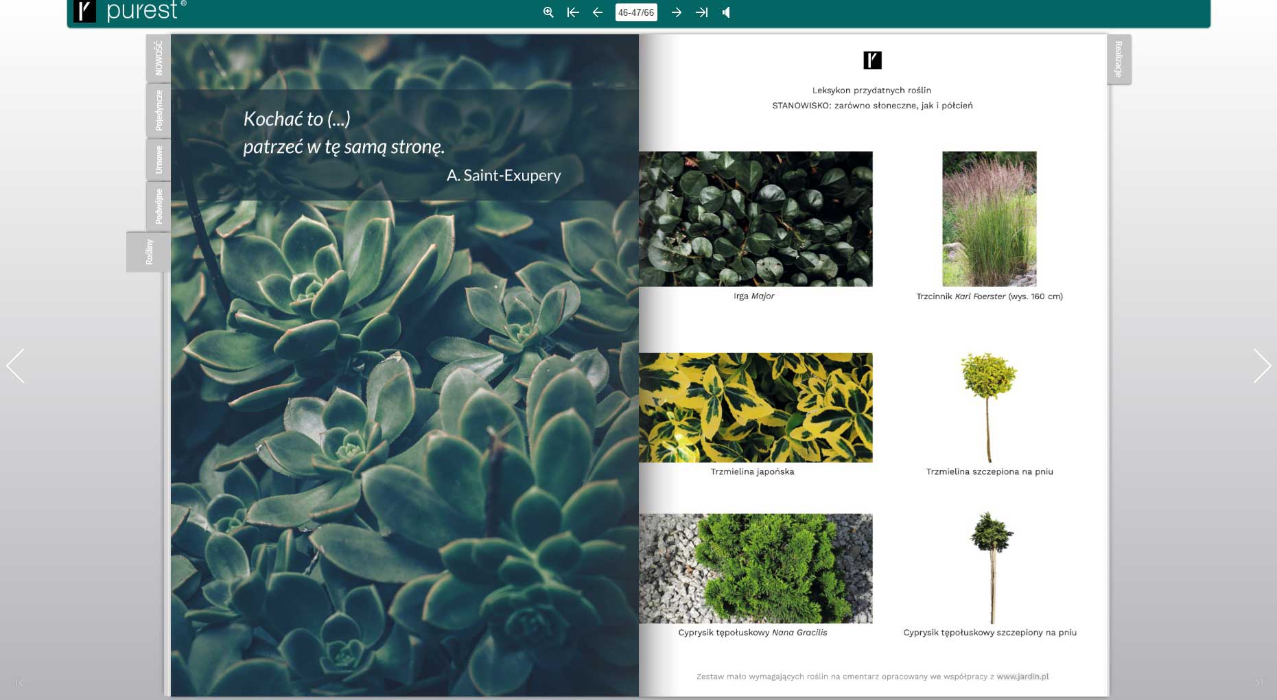Click the Purest logo in header
The height and width of the screenshot is (700, 1277).
click(x=130, y=11)
